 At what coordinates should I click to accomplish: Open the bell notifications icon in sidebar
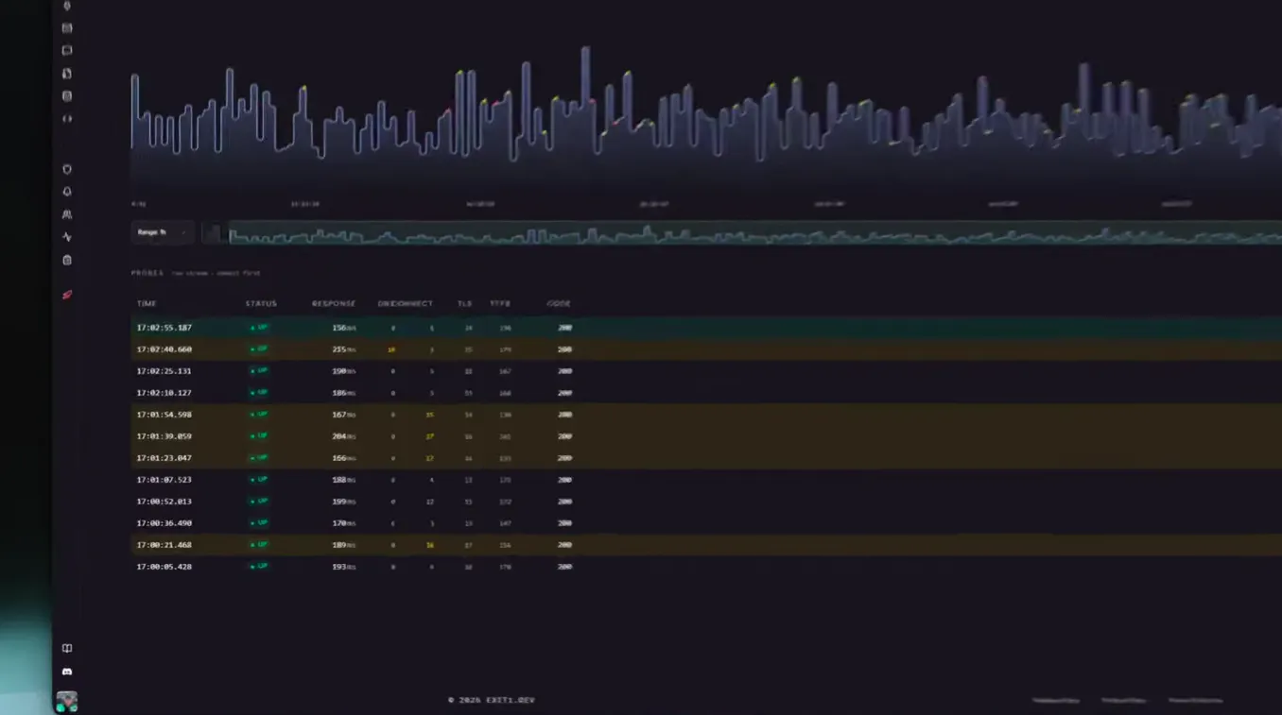pos(67,192)
